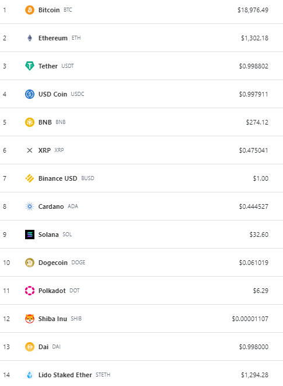
Task: Click the Cardano dotted icon
Action: point(30,206)
